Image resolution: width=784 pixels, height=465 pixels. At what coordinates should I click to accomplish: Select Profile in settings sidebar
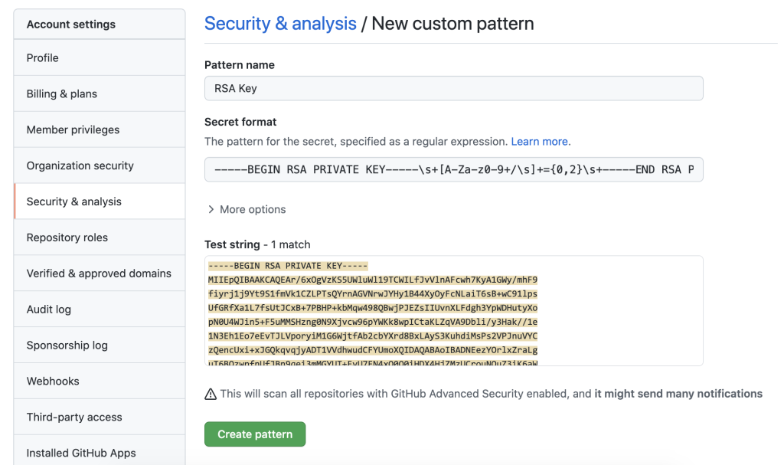(x=43, y=57)
